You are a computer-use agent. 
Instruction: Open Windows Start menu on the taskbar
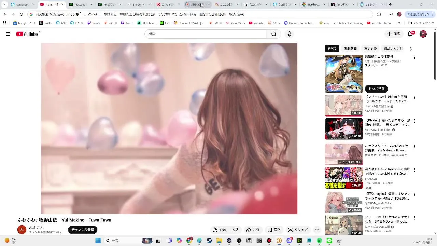point(98,241)
